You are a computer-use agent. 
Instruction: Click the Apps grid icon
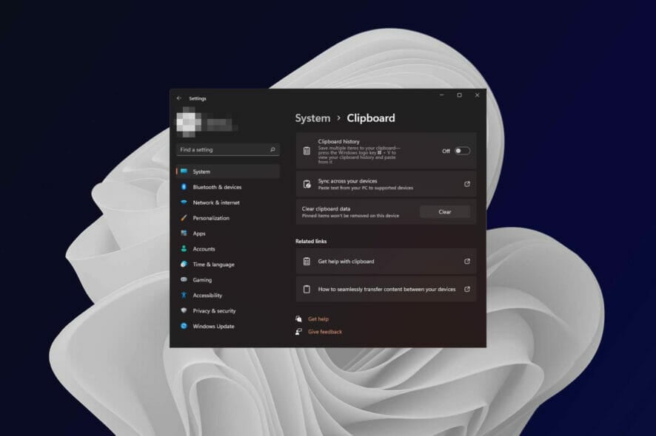(x=184, y=233)
